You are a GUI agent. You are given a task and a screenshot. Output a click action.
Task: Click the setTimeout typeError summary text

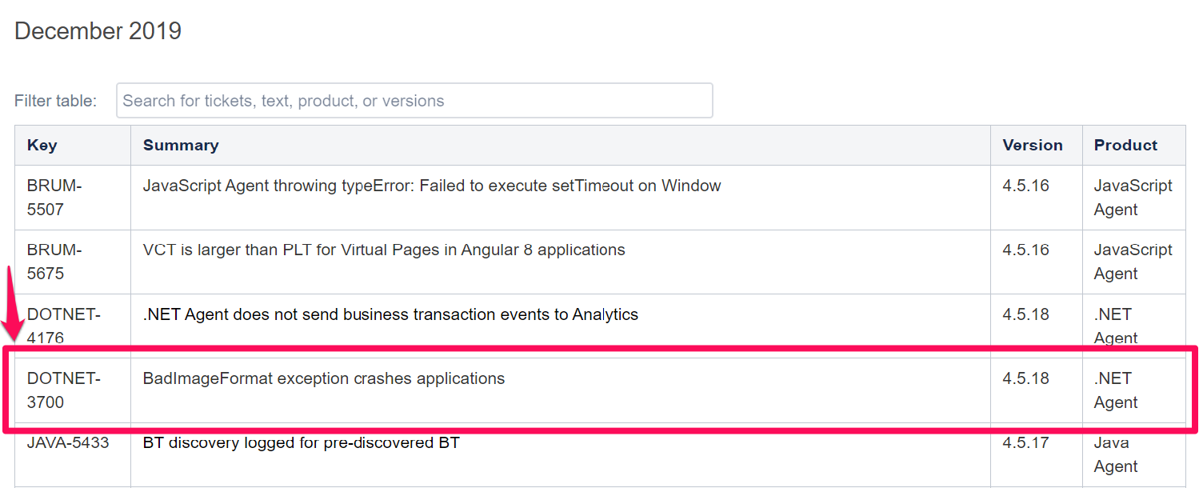tap(432, 186)
